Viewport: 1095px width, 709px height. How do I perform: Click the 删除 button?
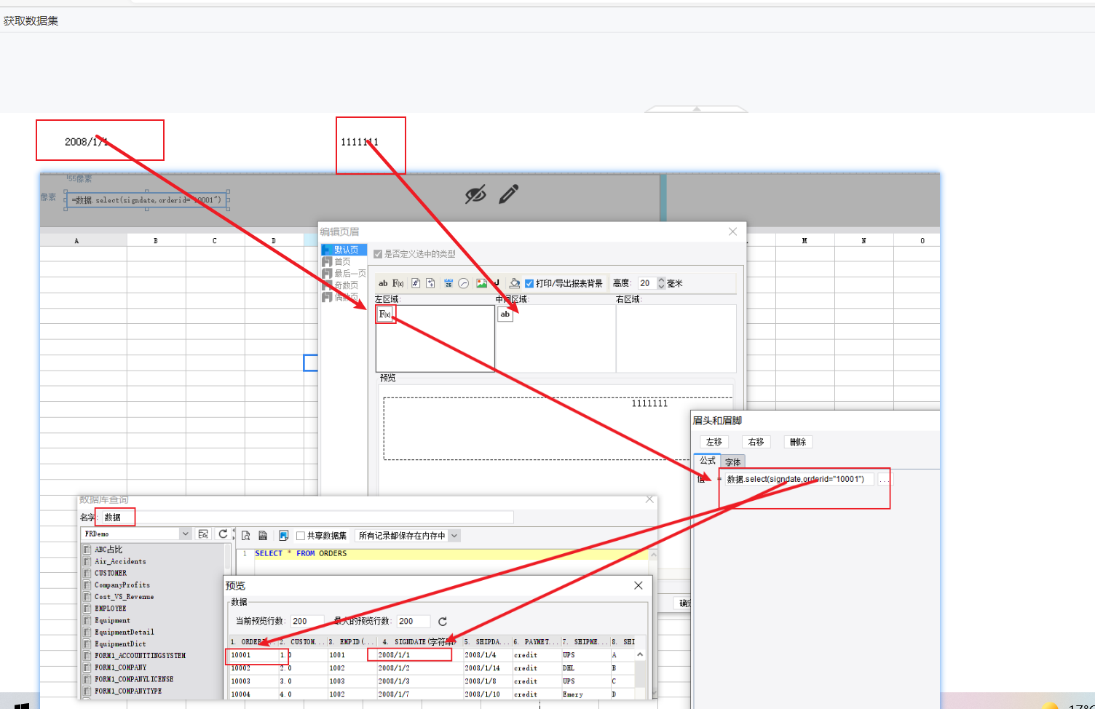(798, 442)
